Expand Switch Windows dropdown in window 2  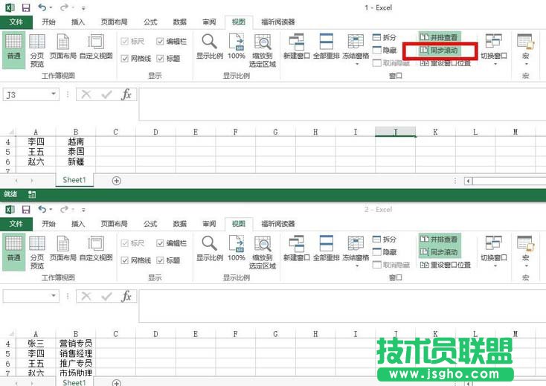495,266
